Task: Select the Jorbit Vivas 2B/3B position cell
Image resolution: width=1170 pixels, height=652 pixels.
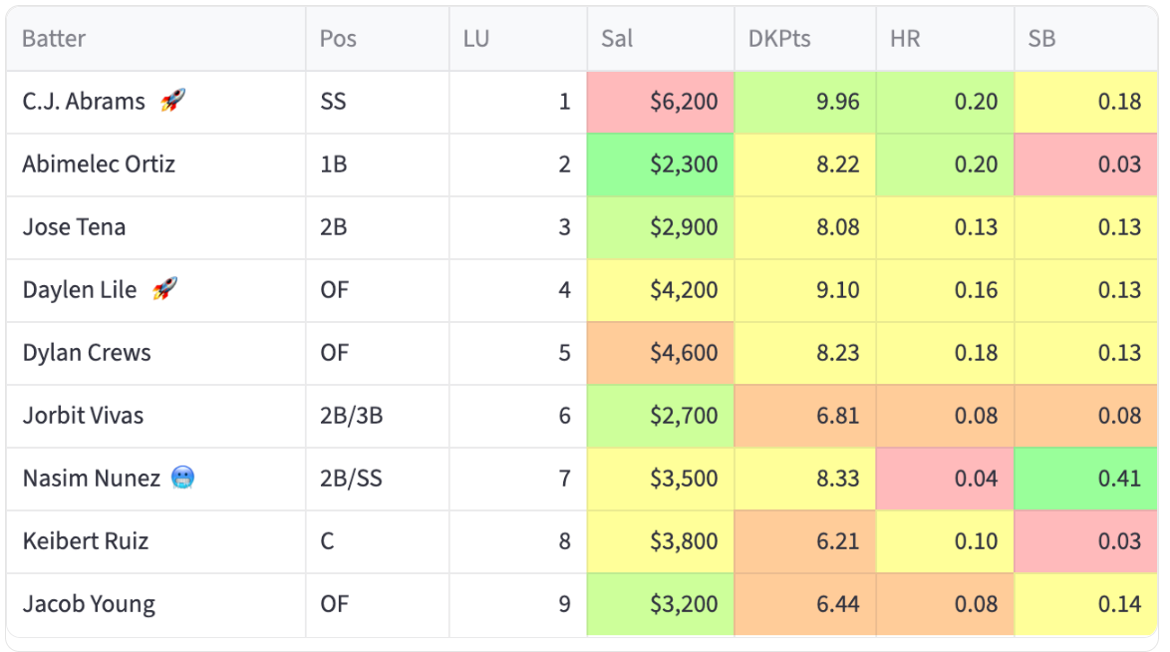Action: coord(378,416)
